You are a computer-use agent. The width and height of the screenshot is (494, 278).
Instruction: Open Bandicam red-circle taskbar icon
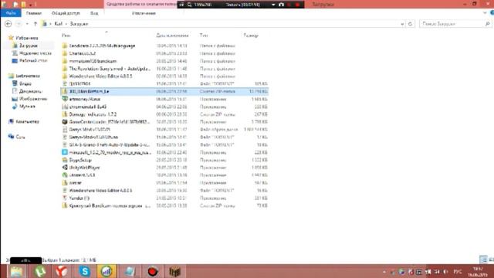pyautogui.click(x=153, y=271)
